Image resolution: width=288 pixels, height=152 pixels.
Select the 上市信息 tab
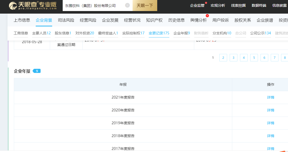(22, 20)
